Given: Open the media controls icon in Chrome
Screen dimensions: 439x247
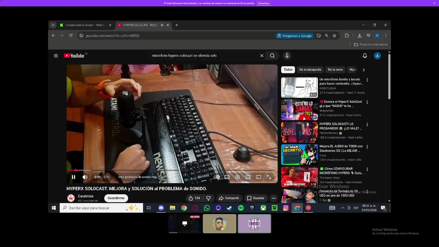Looking at the screenshot, I should (x=368, y=36).
